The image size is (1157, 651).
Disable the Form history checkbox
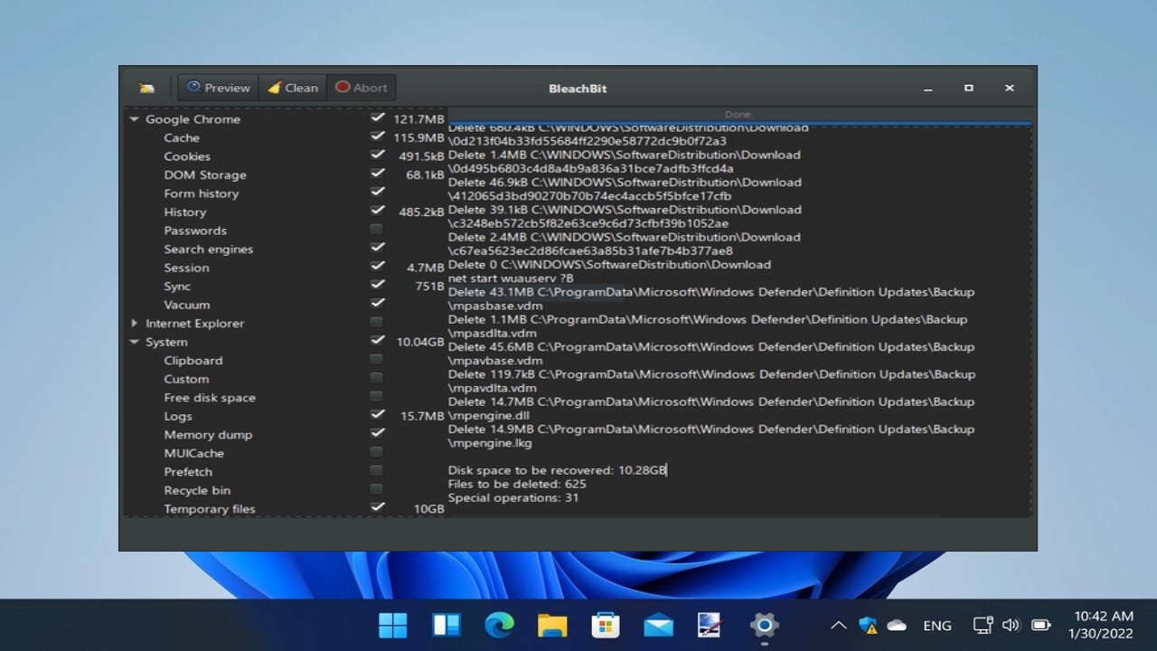point(377,192)
